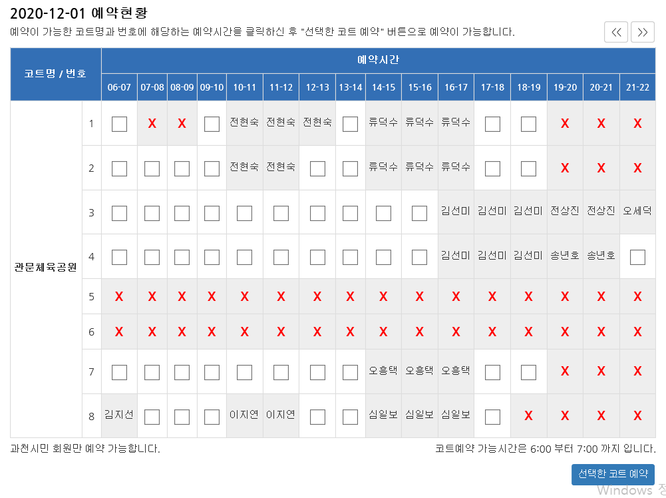Image resolution: width=666 pixels, height=498 pixels.
Task: Check court 2 at the 12-13 slot
Action: click(x=317, y=168)
